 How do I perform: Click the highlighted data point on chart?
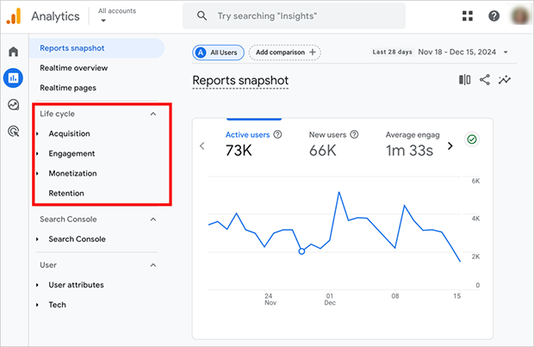(301, 251)
